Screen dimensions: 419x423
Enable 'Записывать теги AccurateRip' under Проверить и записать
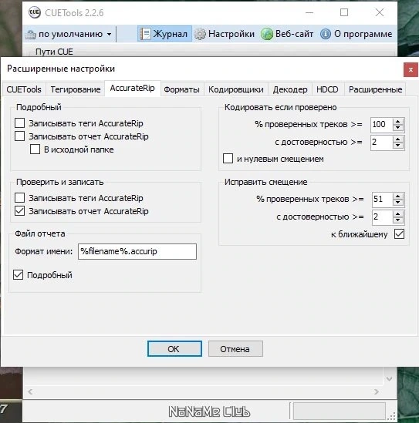pos(20,198)
